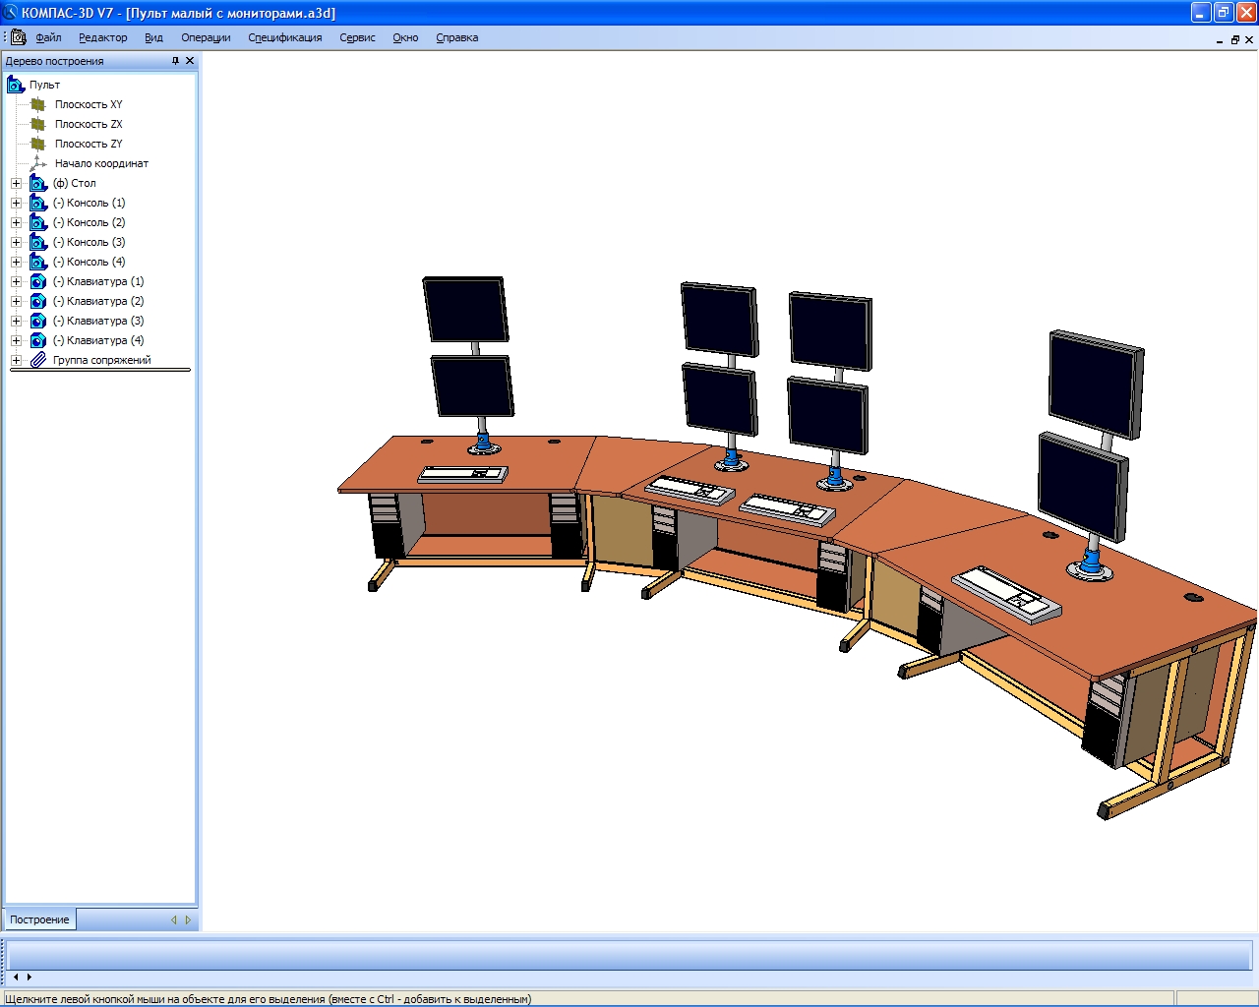Viewport: 1259px width, 1007px height.
Task: Close the Дерево построения panel
Action: (190, 61)
